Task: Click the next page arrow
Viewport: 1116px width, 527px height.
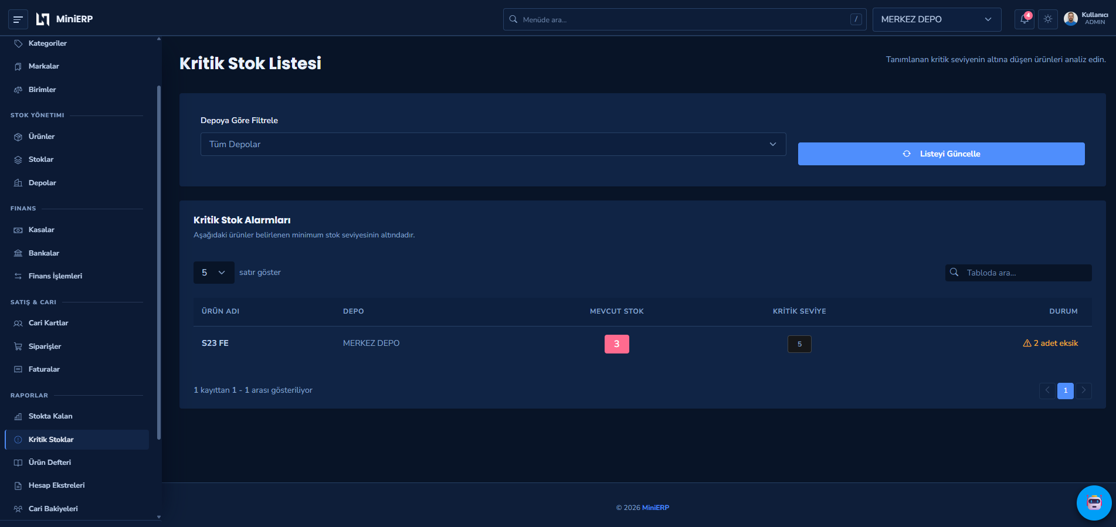Action: [1084, 390]
